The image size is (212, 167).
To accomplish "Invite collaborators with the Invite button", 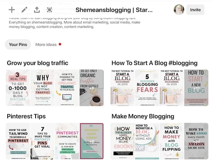I will [x=195, y=10].
